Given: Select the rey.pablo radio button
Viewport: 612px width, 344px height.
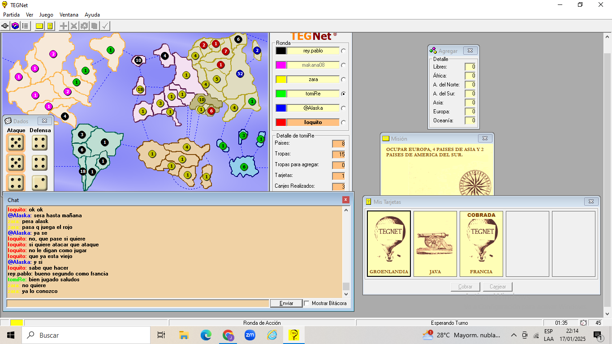Looking at the screenshot, I should click(x=344, y=51).
